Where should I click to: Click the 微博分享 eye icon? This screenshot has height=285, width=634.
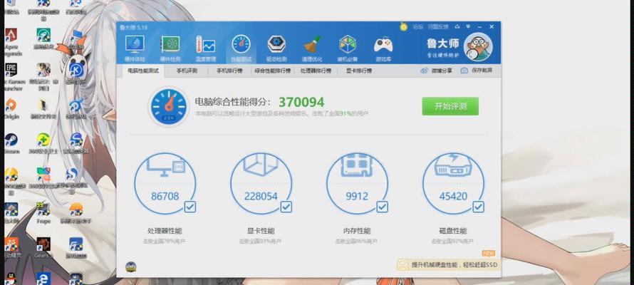point(424,71)
